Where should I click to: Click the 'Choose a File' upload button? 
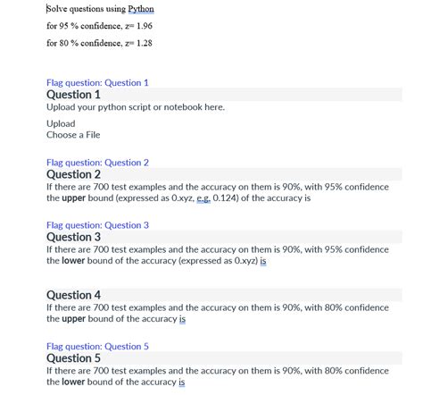(x=73, y=135)
